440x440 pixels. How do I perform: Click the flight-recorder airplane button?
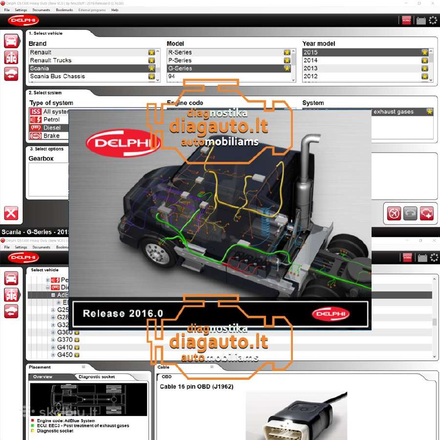click(x=394, y=214)
